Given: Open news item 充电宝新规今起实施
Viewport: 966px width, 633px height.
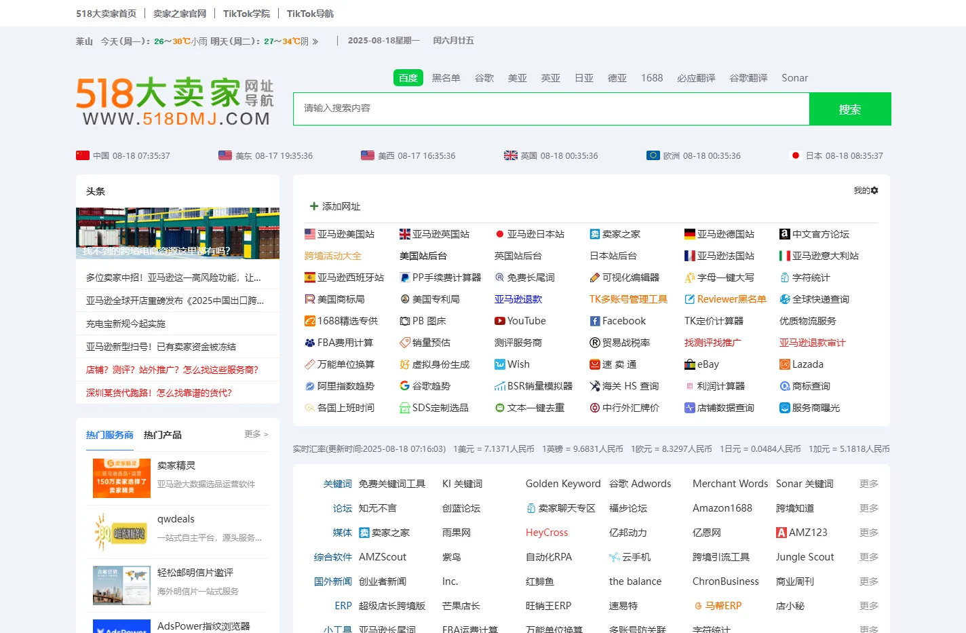Looking at the screenshot, I should pos(125,324).
